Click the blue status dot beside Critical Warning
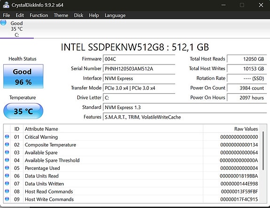 pos(7,137)
